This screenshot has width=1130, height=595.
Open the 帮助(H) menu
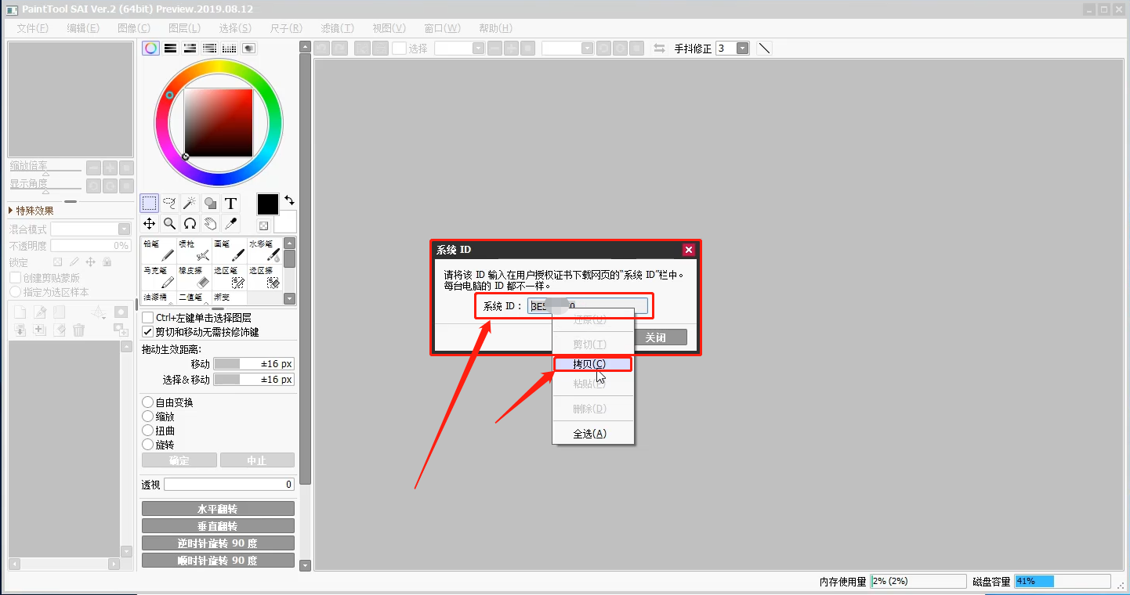pyautogui.click(x=495, y=28)
